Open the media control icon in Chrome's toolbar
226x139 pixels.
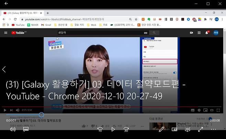pyautogui.click(x=211, y=19)
